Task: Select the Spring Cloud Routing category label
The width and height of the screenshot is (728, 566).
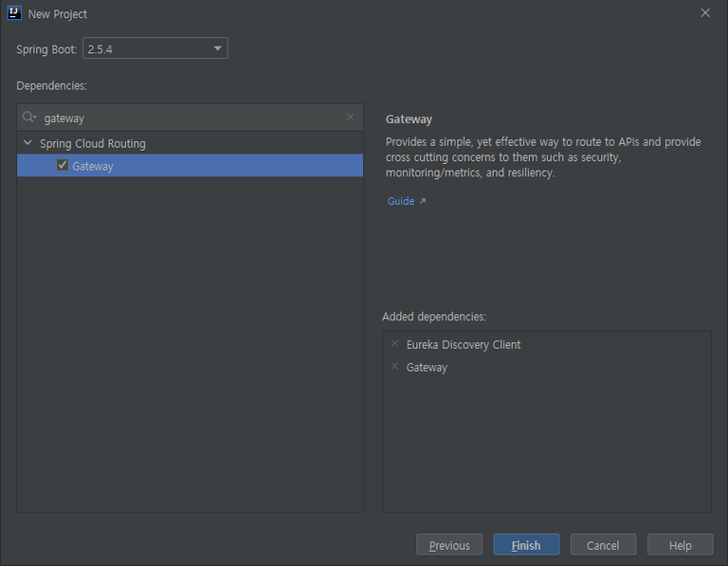Action: tap(93, 143)
